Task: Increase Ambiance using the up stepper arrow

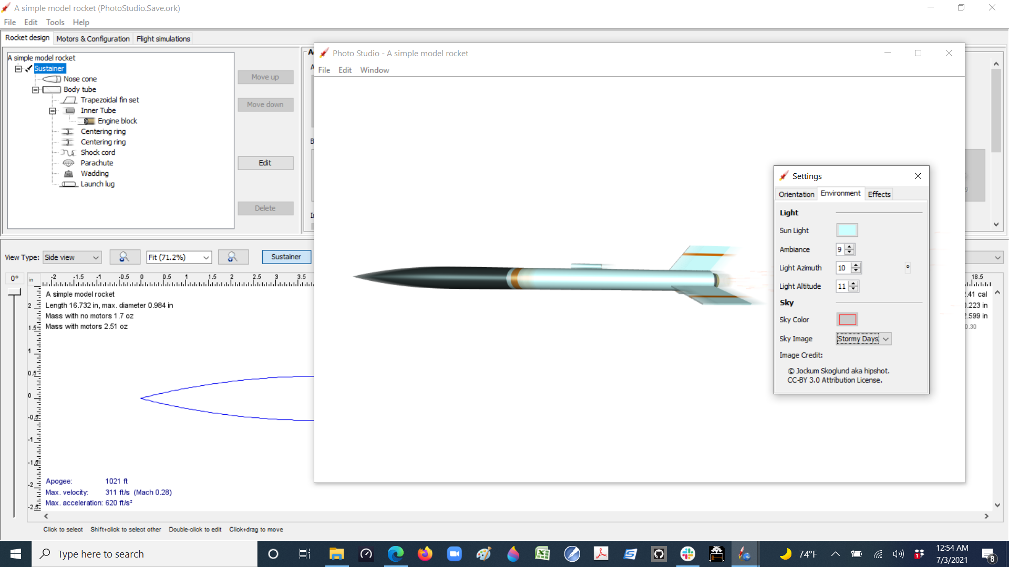Action: 850,247
